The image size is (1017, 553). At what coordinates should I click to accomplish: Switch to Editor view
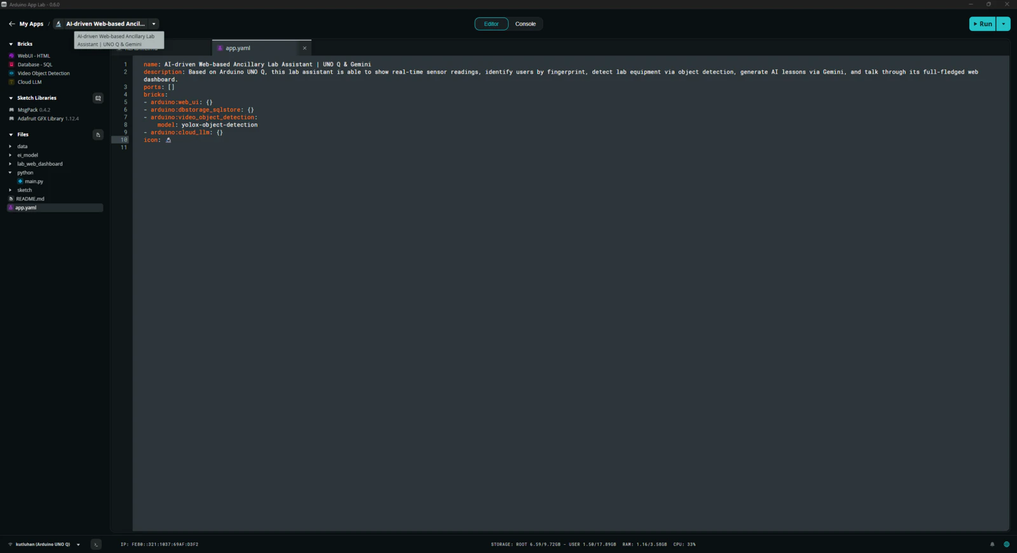point(491,24)
